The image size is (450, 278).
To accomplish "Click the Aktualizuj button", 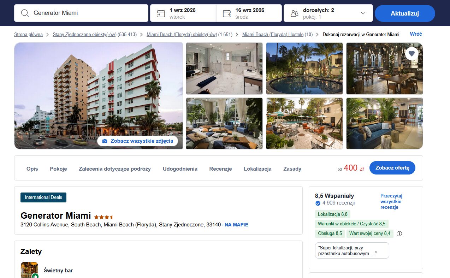I will (405, 13).
